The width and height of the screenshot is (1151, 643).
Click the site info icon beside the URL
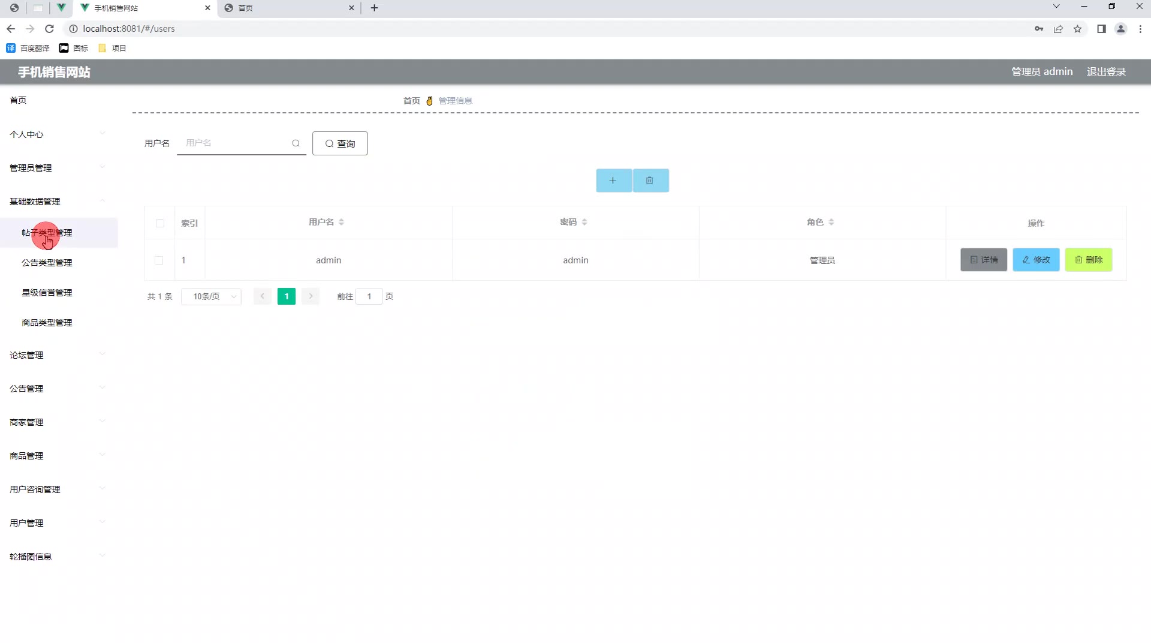(73, 29)
